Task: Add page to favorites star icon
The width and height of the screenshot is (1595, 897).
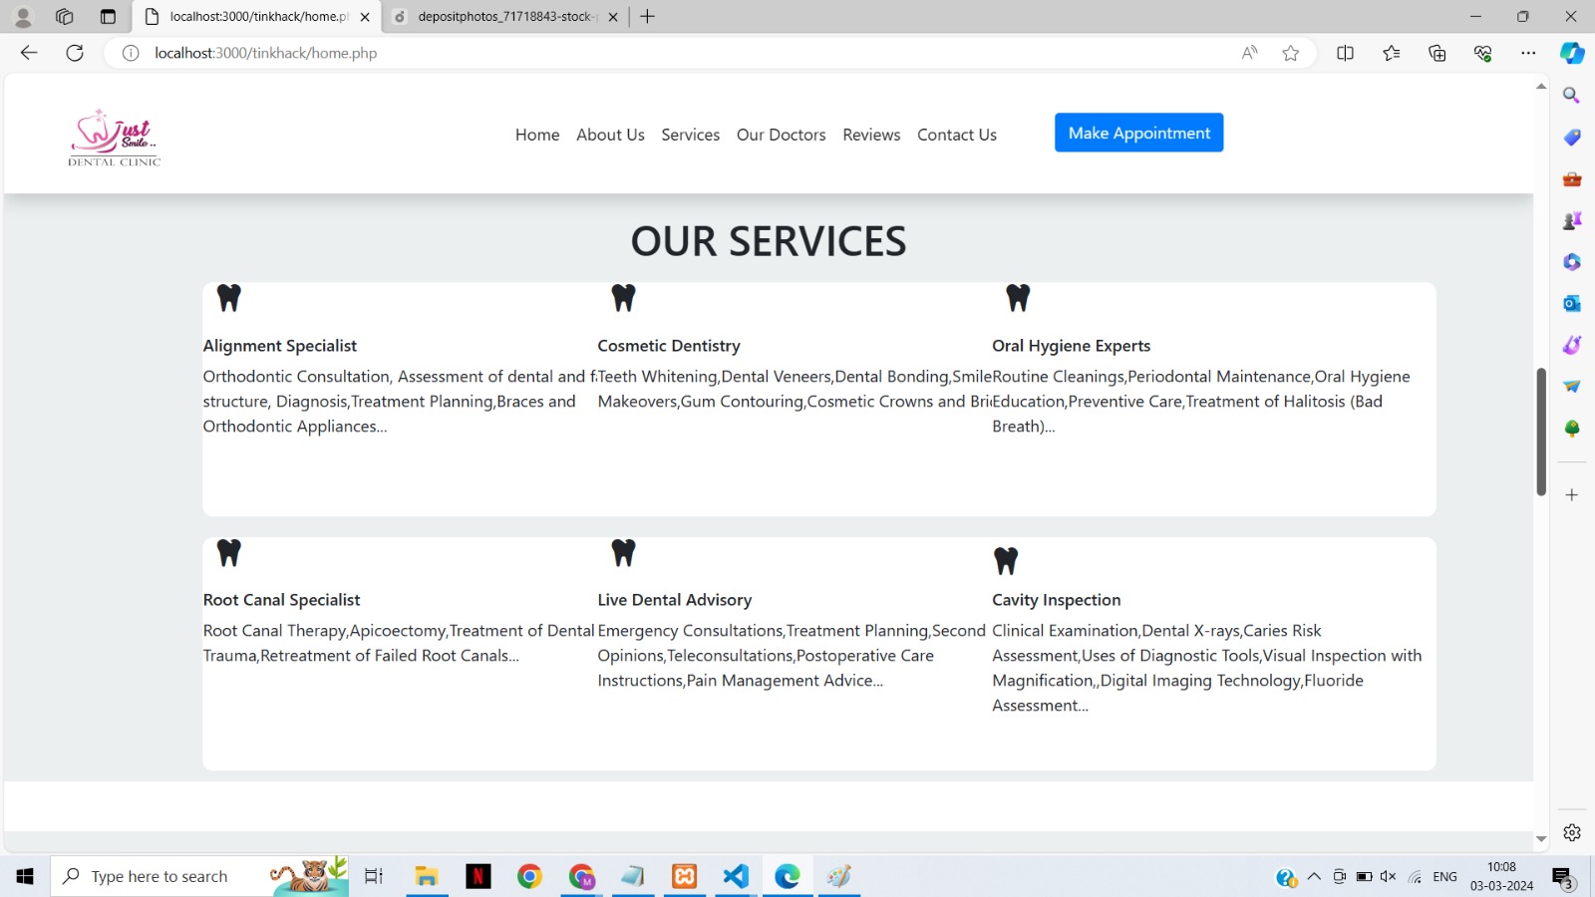Action: pos(1291,53)
